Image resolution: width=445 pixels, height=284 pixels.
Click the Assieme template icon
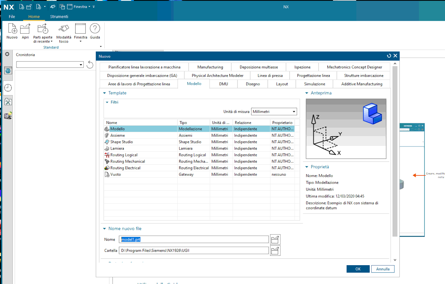pyautogui.click(x=107, y=135)
